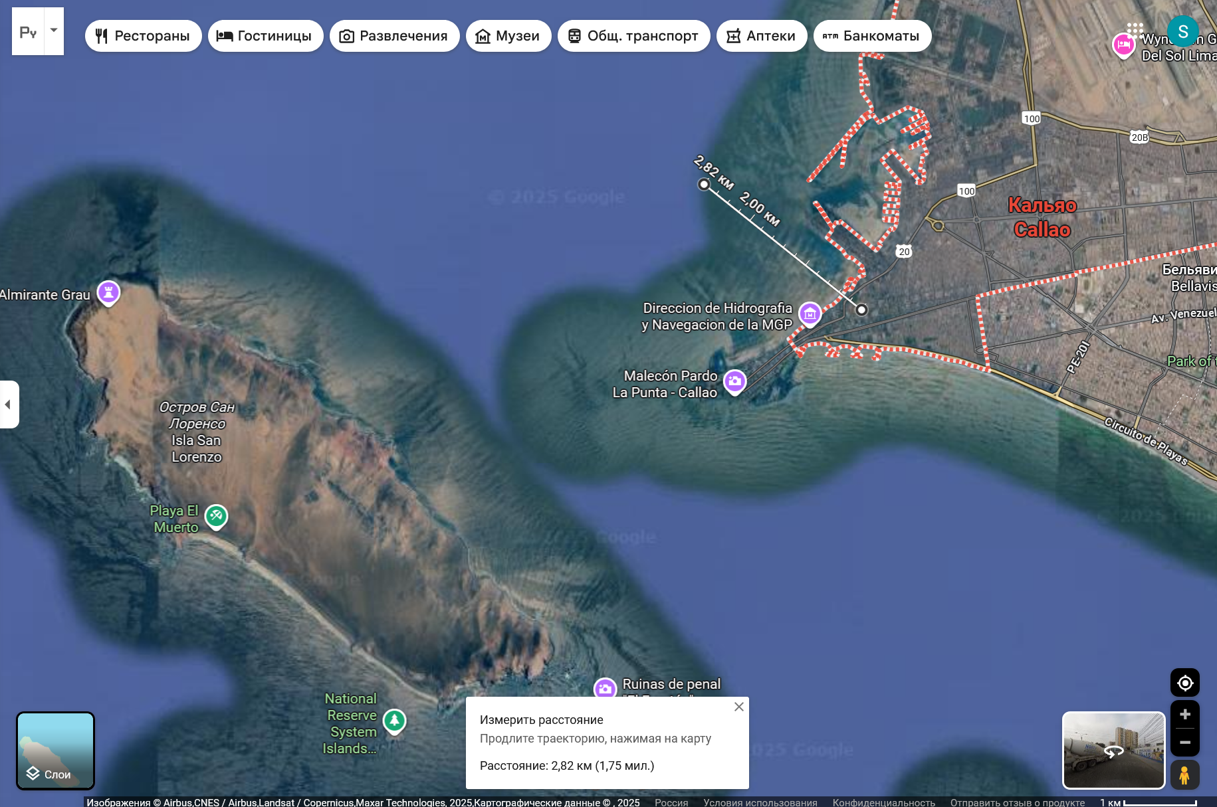Click the Остров Сан Лоренсо island label

[197, 432]
